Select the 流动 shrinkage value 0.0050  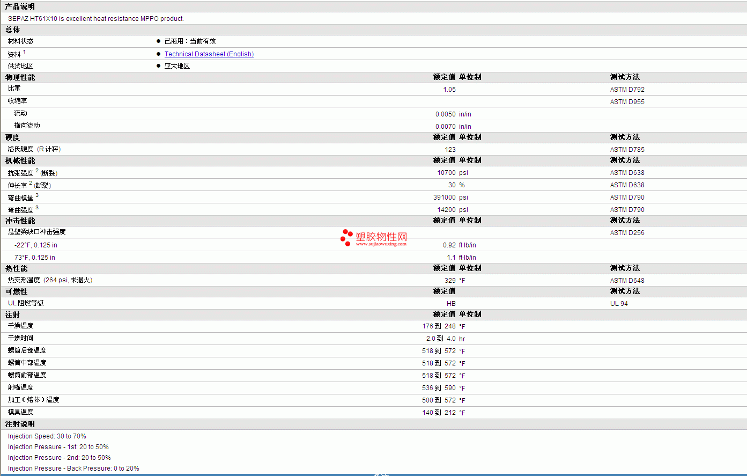(x=446, y=114)
